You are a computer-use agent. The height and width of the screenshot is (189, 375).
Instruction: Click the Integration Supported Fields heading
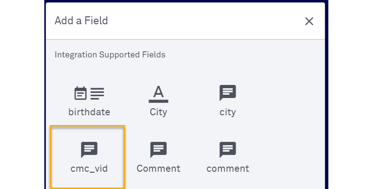point(110,55)
